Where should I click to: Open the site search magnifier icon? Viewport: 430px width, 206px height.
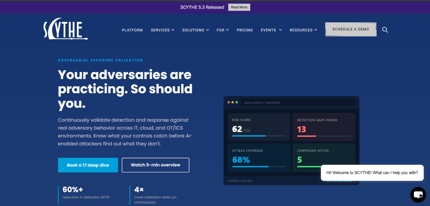pos(385,30)
